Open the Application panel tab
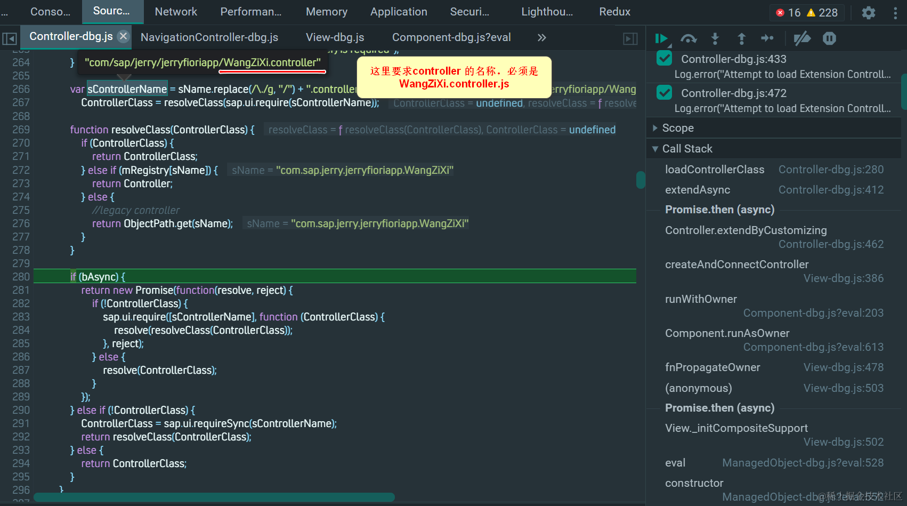 pyautogui.click(x=399, y=12)
